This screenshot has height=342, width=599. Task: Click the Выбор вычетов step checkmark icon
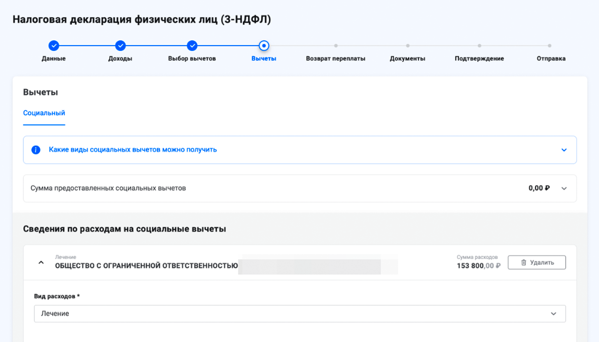tap(192, 46)
